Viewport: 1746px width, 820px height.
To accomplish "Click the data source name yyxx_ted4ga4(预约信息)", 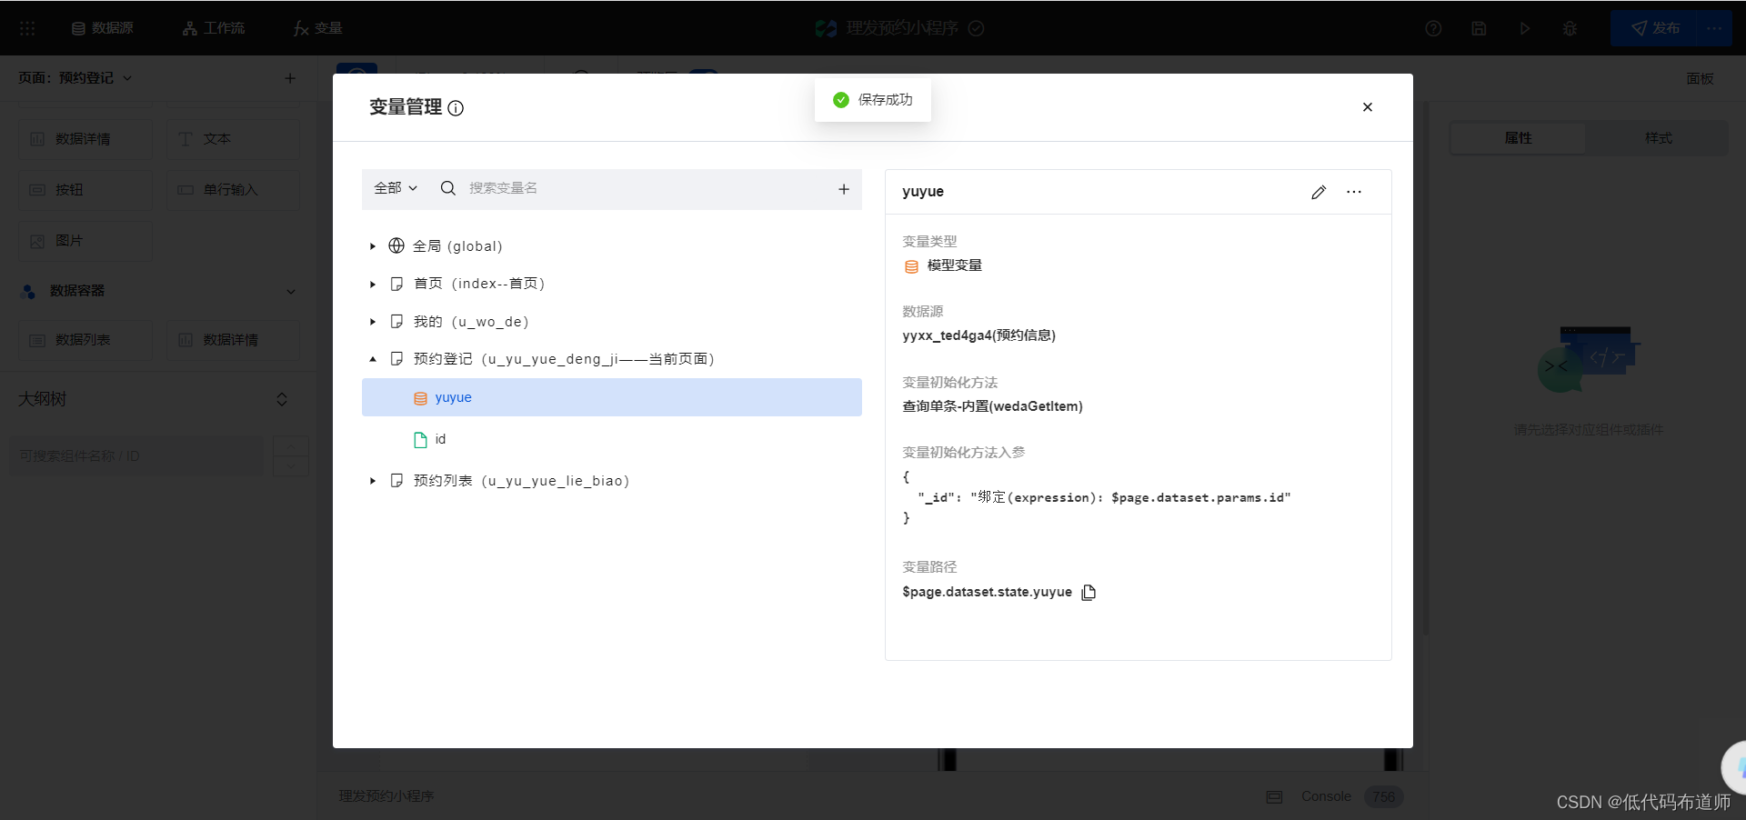I will click(x=978, y=335).
